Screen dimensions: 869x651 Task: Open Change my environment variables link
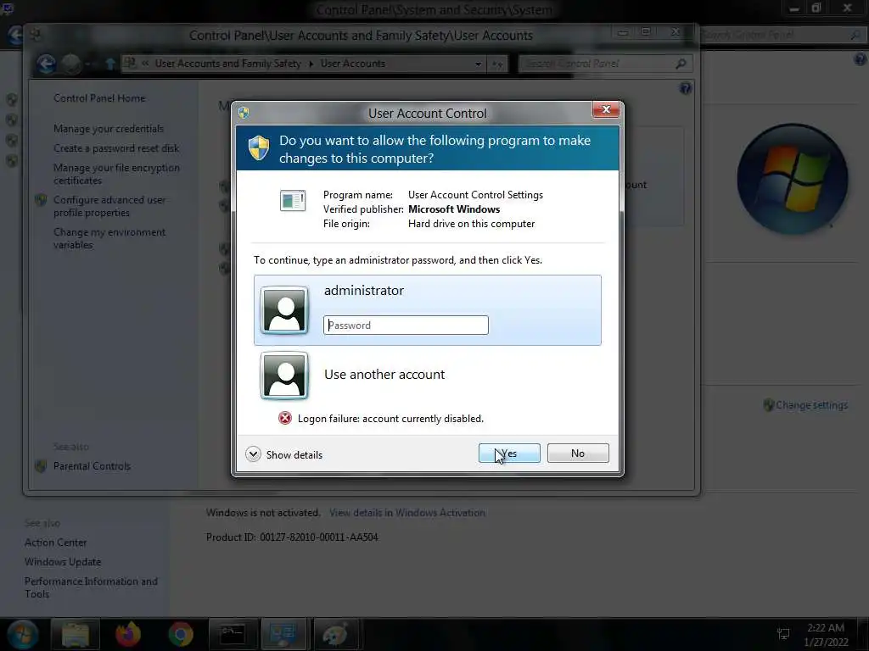[109, 238]
